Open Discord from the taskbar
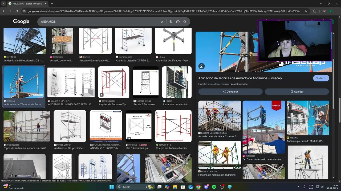The height and width of the screenshot is (191, 341). pos(206,187)
